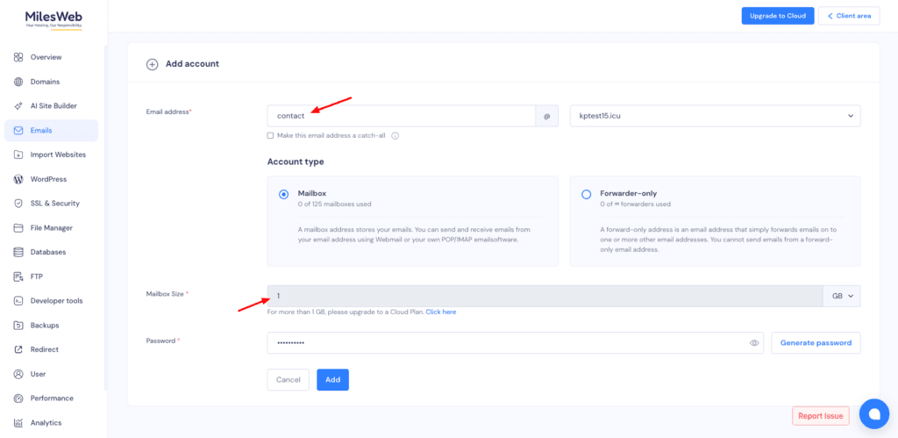Click the Overview grid icon in sidebar
Screen dimensions: 898x438
[x=18, y=57]
